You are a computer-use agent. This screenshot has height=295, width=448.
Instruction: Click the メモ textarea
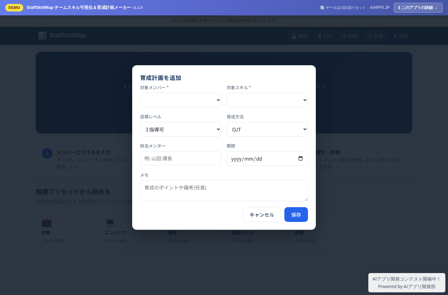pos(224,191)
